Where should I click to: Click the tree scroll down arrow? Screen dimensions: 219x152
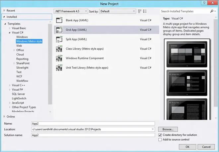(x=50, y=112)
